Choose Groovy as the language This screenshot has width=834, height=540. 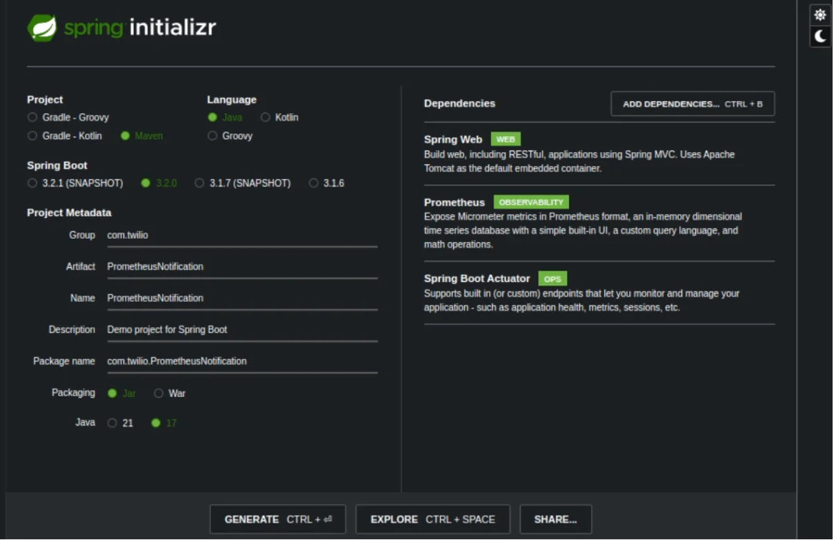pyautogui.click(x=230, y=136)
